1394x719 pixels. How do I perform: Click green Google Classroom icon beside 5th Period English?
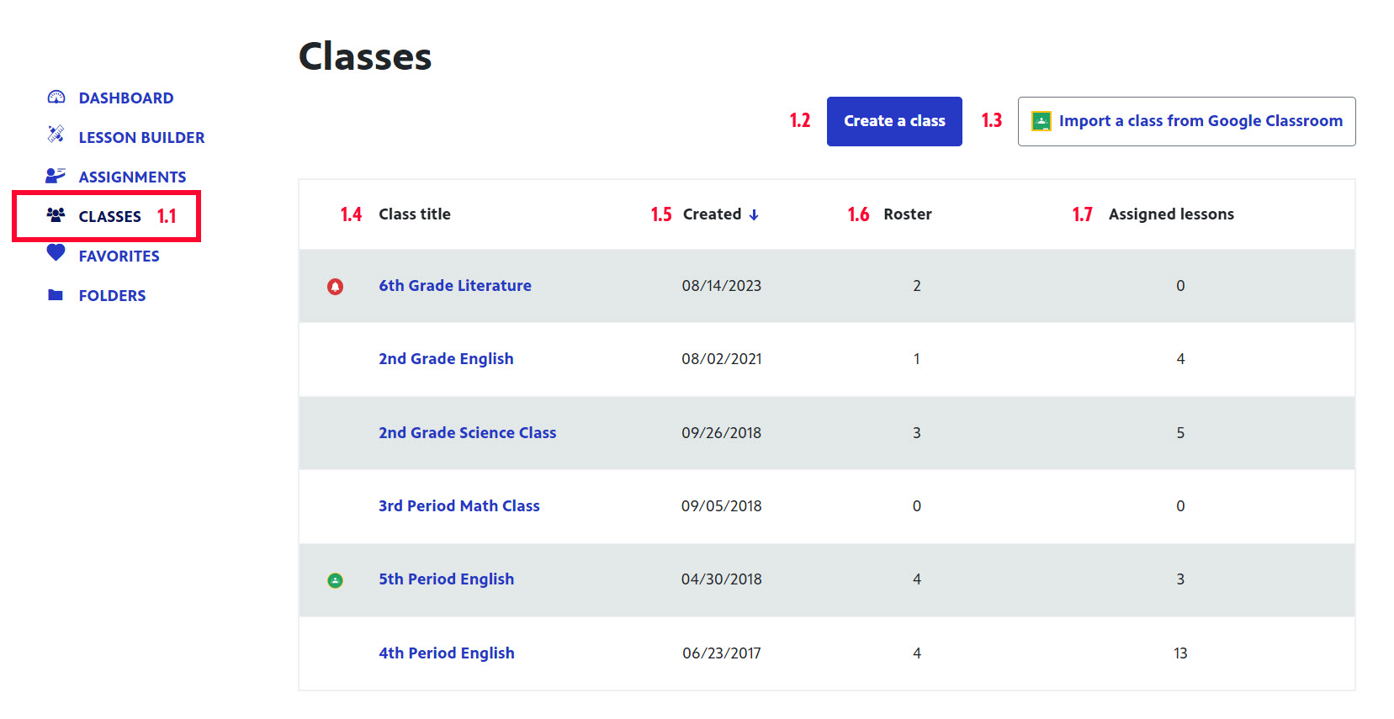335,580
